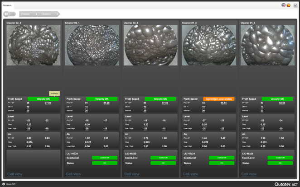Open the About ACT link

(x=11, y=184)
